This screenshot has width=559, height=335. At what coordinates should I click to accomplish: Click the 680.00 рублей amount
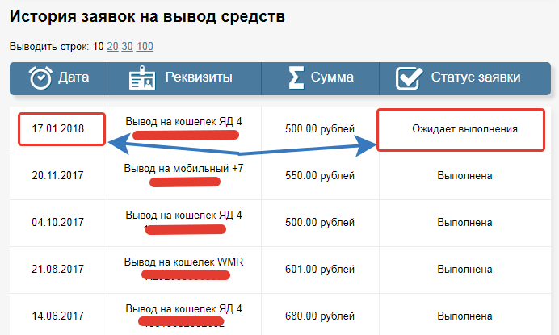(320, 316)
